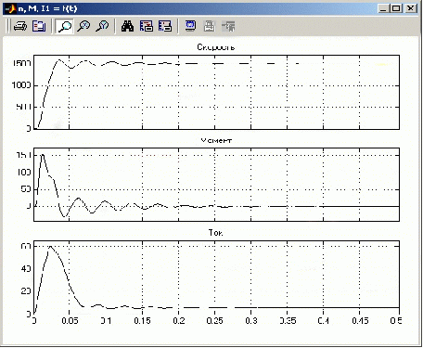Image resolution: width=423 pixels, height=348 pixels.
Task: Select the Zoom X-axis tool
Action: pos(83,26)
